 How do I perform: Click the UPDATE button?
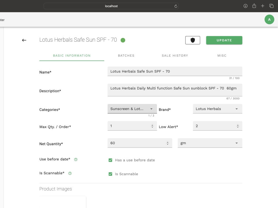(224, 40)
